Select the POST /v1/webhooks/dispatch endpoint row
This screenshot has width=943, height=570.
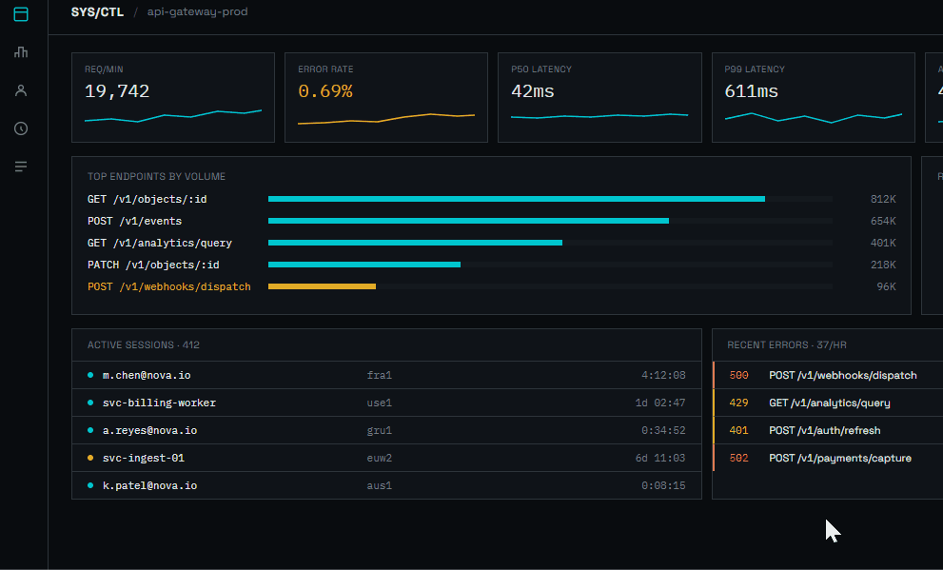point(491,286)
